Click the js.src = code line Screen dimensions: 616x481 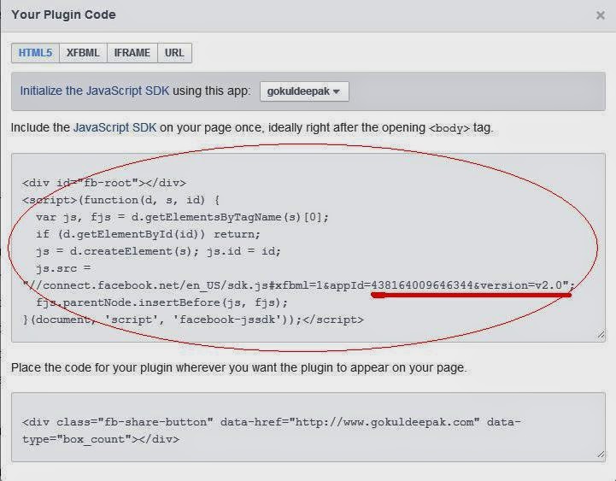click(x=63, y=268)
